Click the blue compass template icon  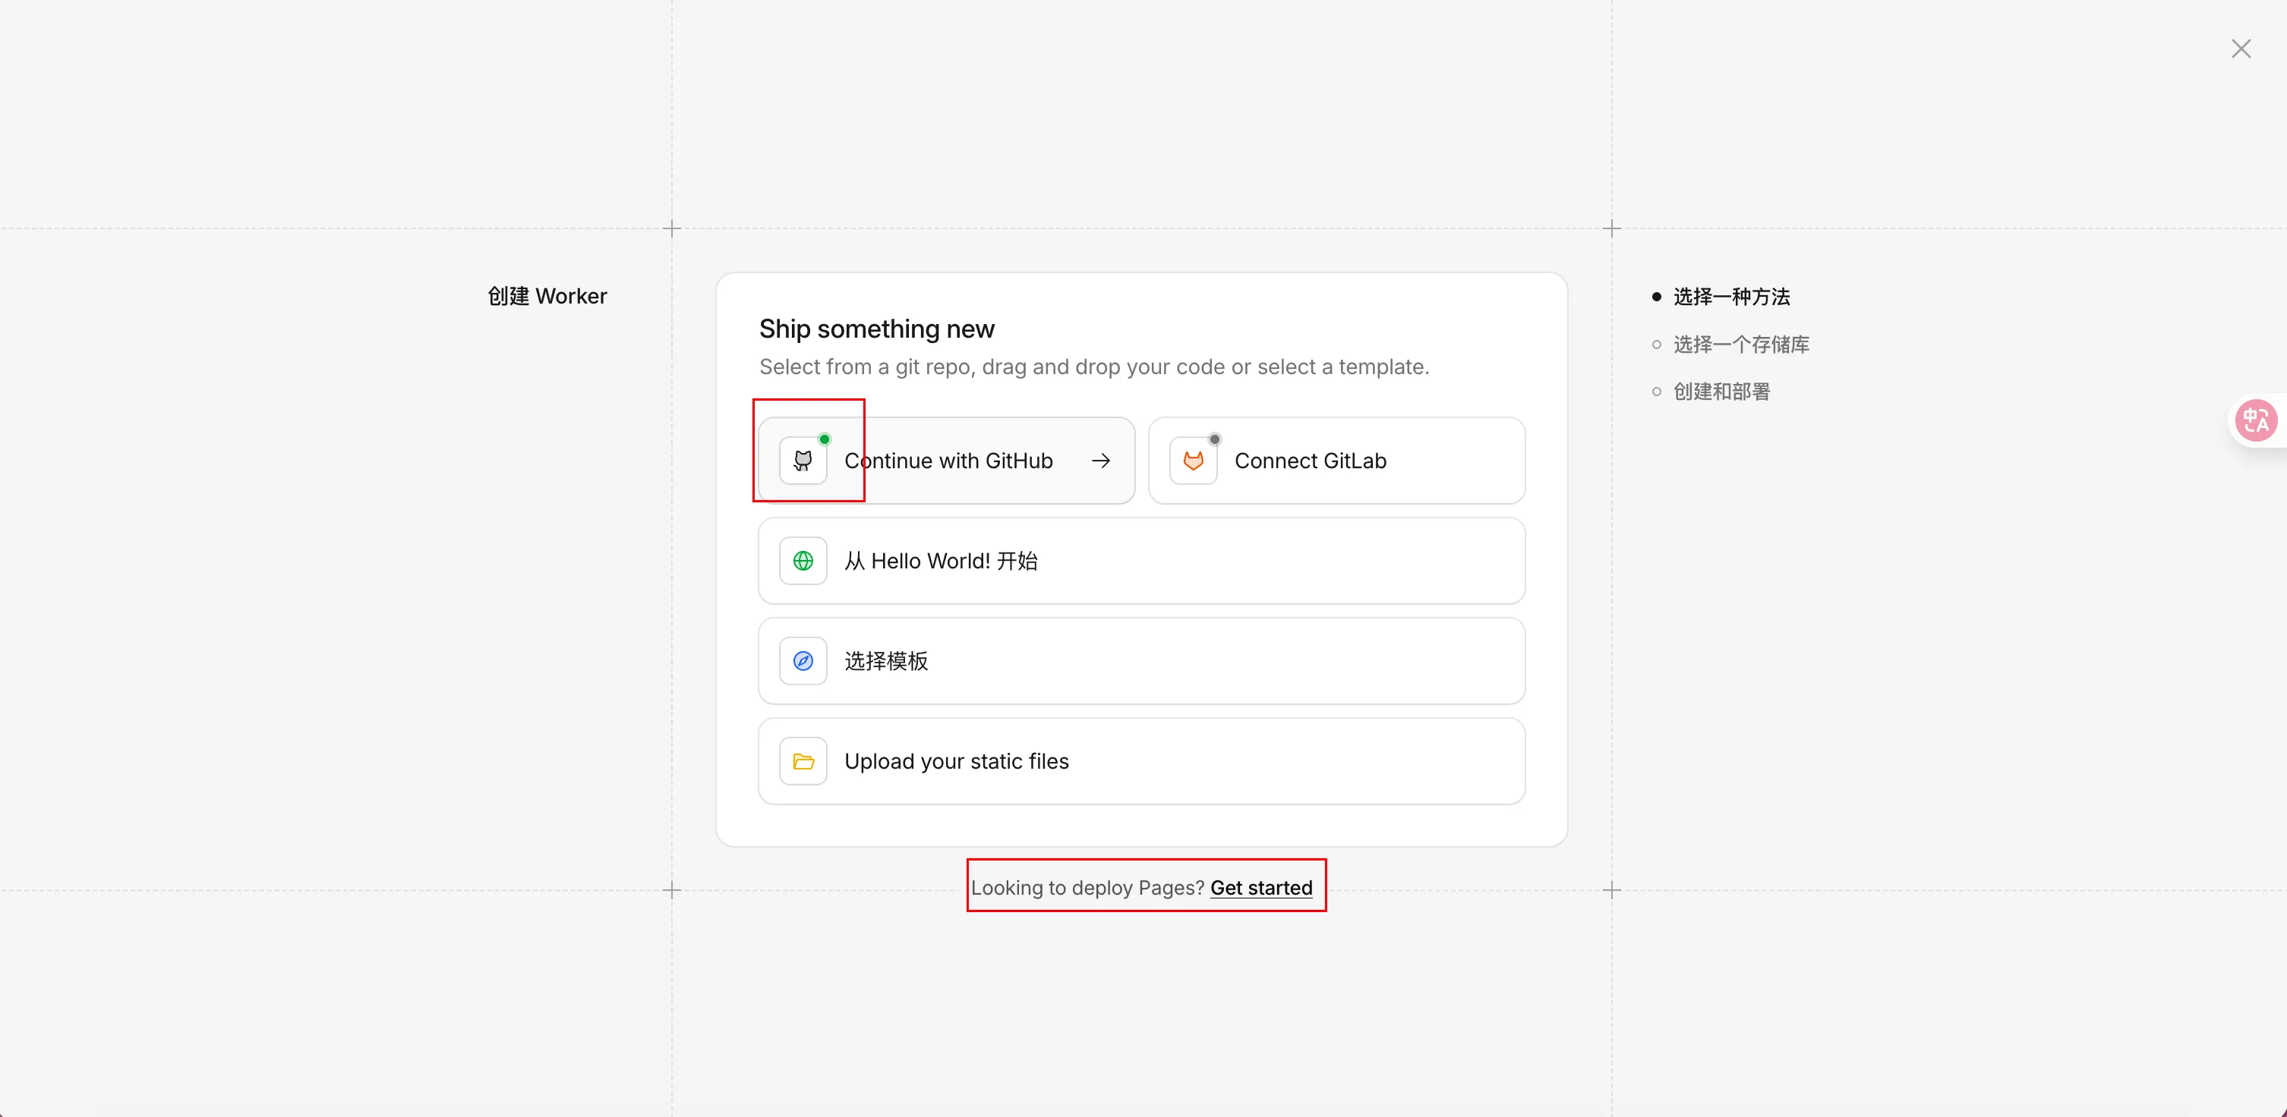pyautogui.click(x=803, y=661)
